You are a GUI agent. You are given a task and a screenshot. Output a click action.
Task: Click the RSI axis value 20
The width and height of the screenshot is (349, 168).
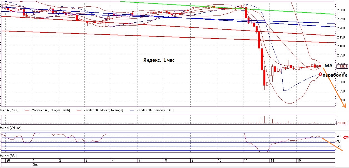339,146
